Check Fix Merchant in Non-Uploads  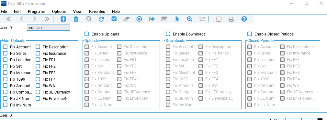click(x=5, y=73)
